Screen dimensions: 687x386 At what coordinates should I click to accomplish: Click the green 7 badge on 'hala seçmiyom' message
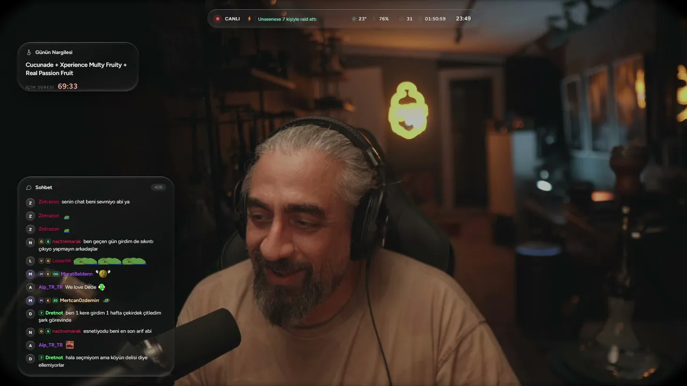coord(41,358)
